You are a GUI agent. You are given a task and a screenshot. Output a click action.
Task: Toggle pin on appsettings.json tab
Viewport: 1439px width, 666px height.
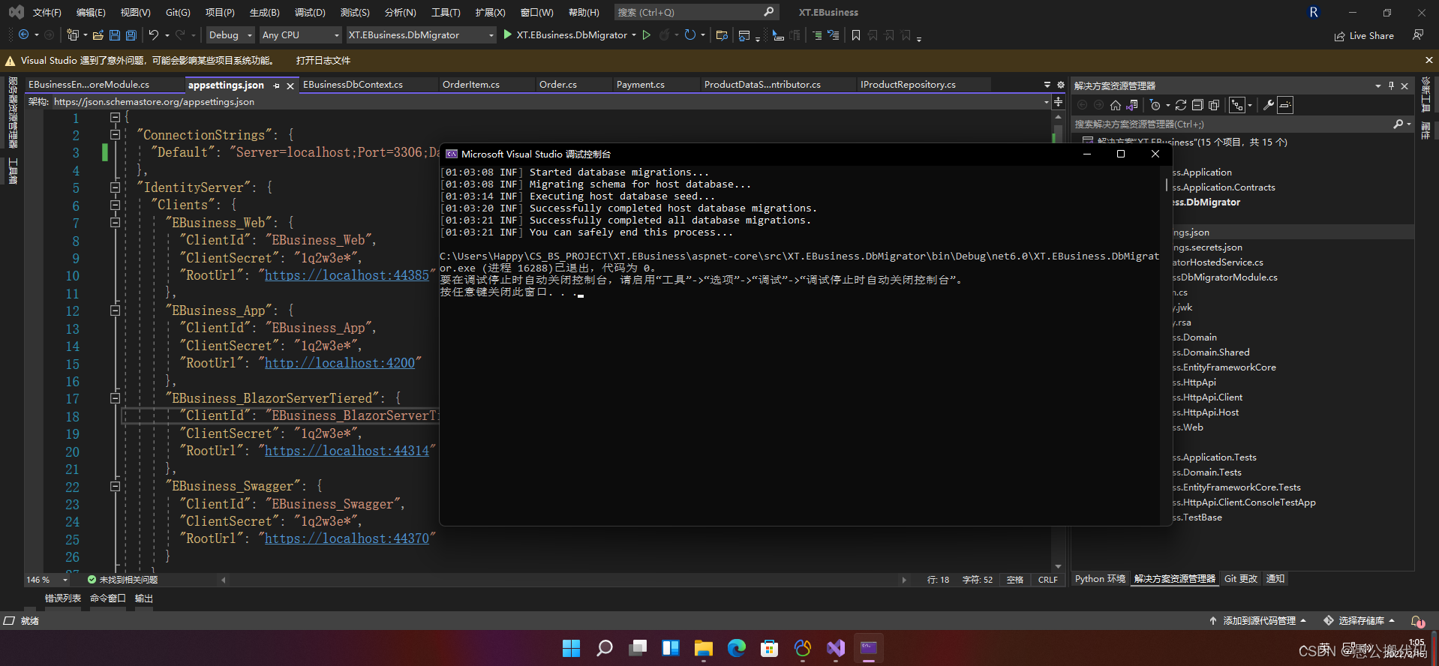pos(277,85)
